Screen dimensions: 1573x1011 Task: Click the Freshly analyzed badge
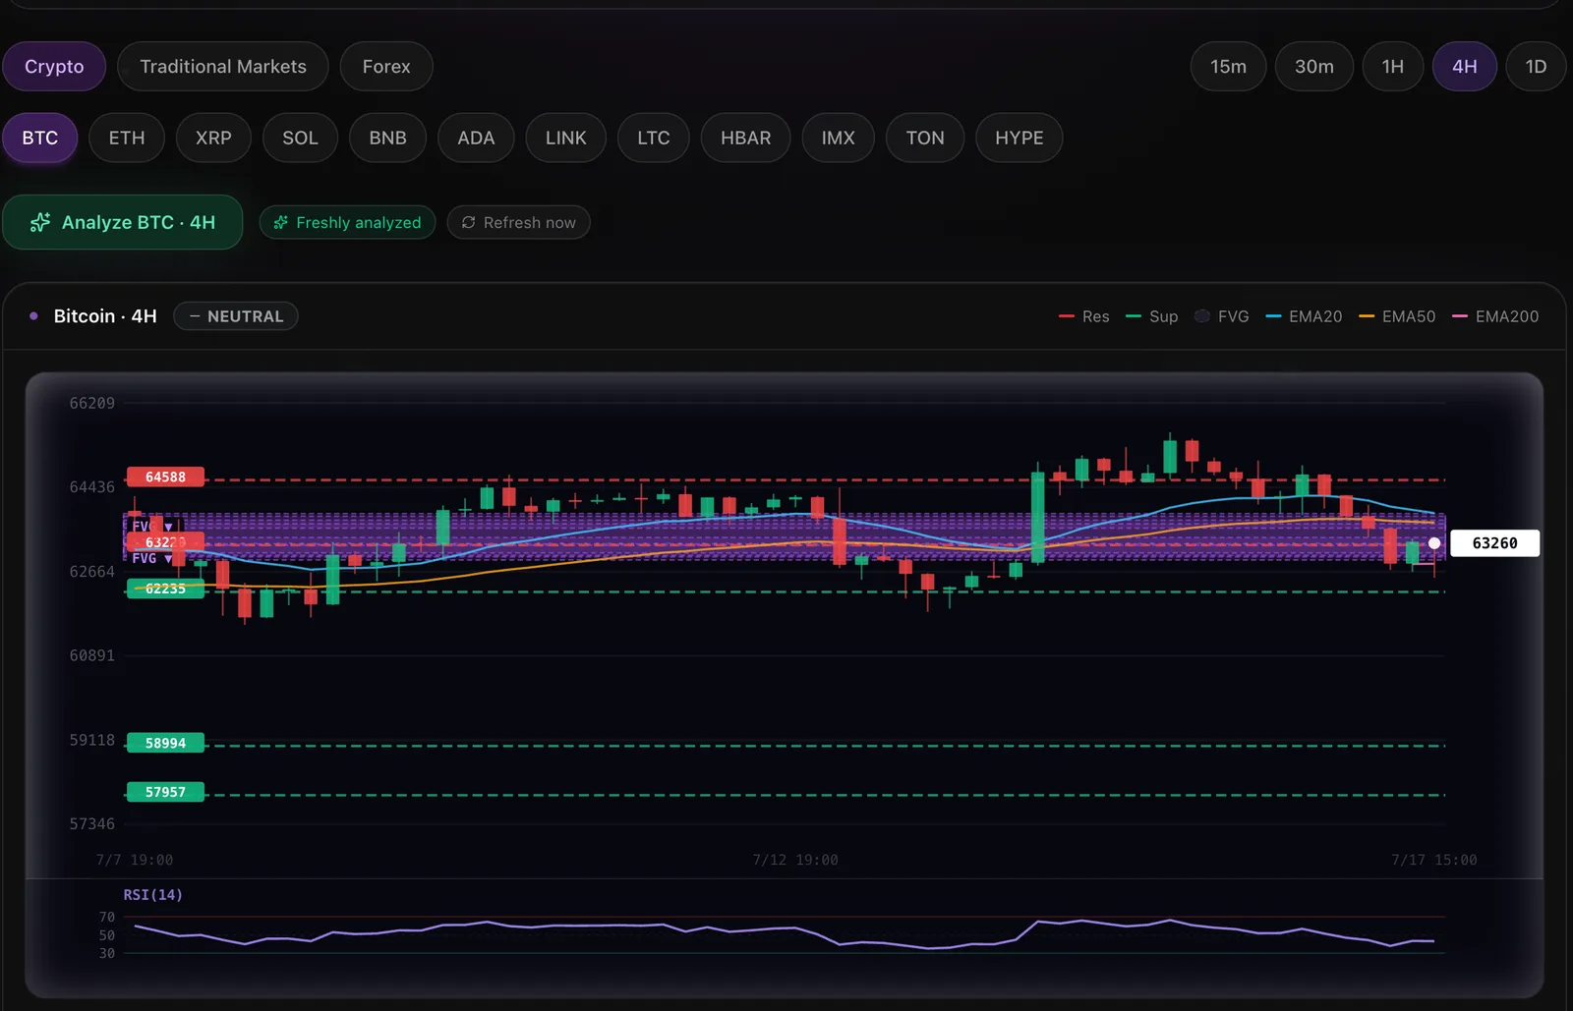pyautogui.click(x=347, y=222)
